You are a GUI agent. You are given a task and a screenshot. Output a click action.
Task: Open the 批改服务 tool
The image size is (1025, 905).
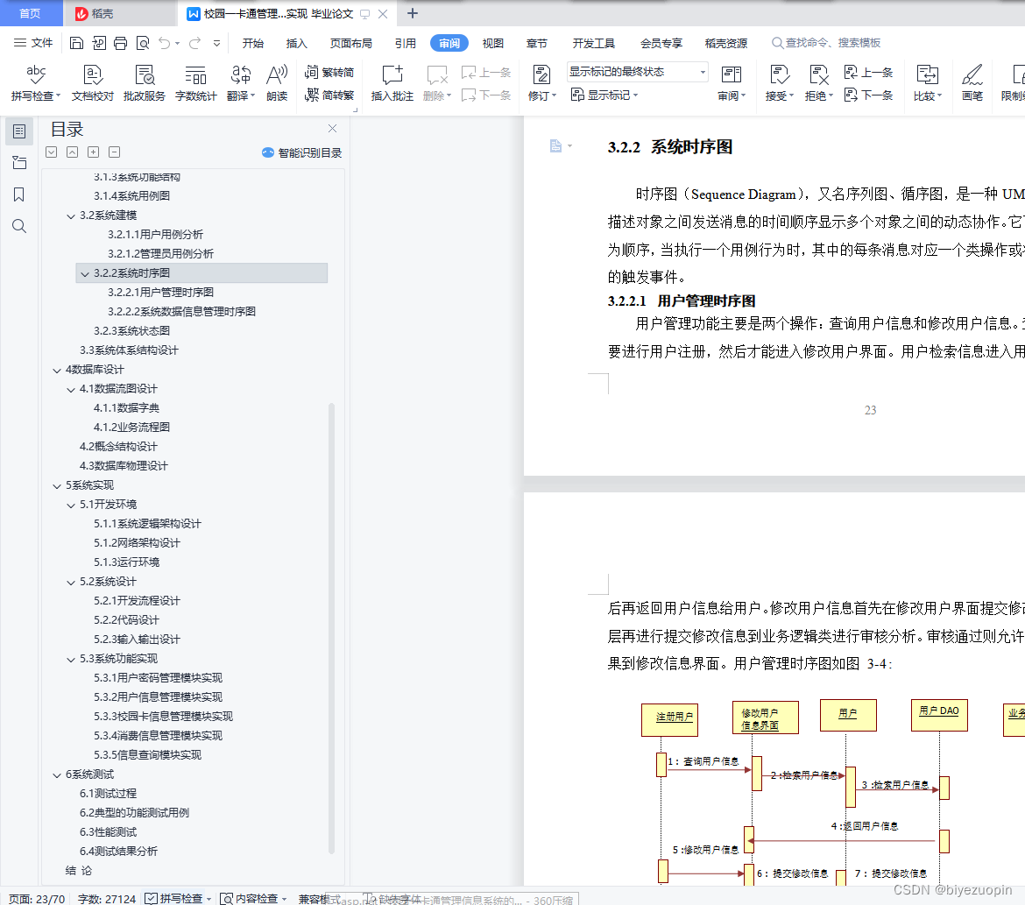(144, 82)
